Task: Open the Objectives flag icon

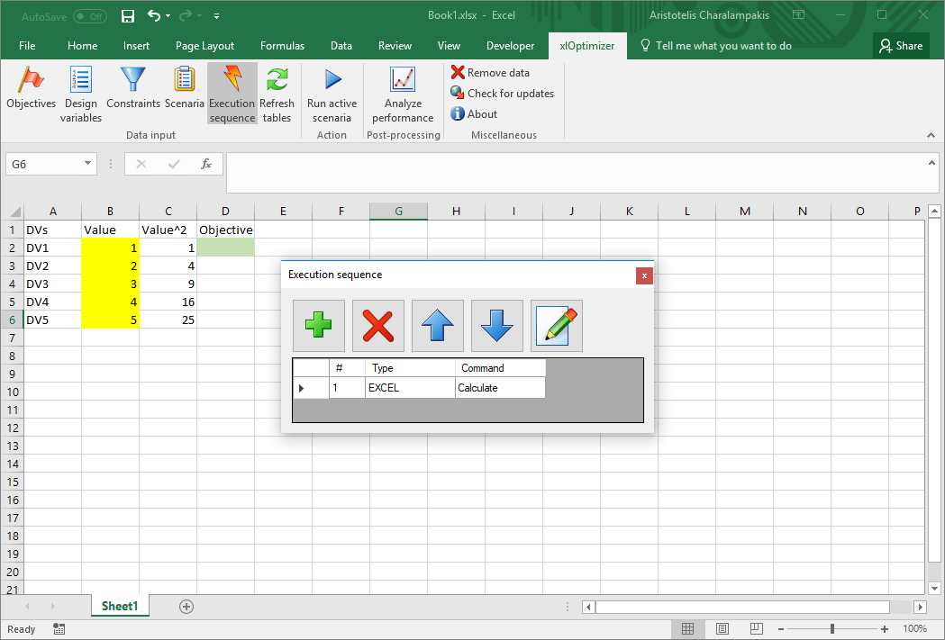Action: pyautogui.click(x=31, y=81)
